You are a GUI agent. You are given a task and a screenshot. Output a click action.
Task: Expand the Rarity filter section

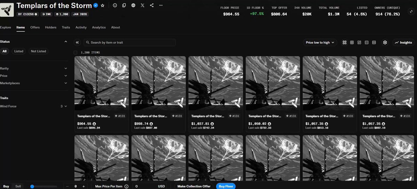click(34, 69)
